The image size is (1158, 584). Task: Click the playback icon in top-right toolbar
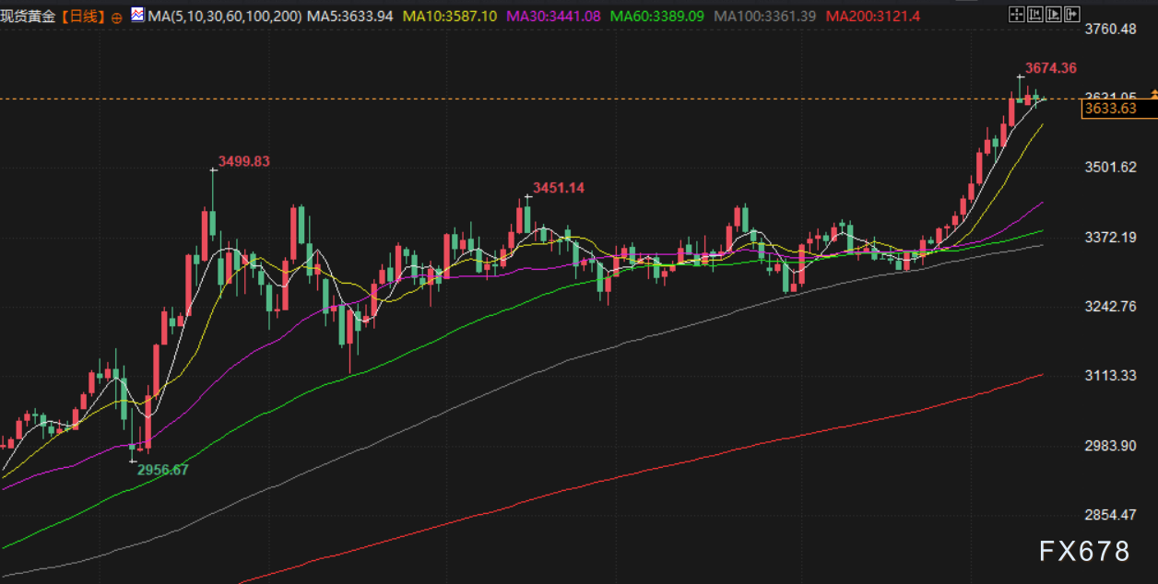coord(1052,14)
